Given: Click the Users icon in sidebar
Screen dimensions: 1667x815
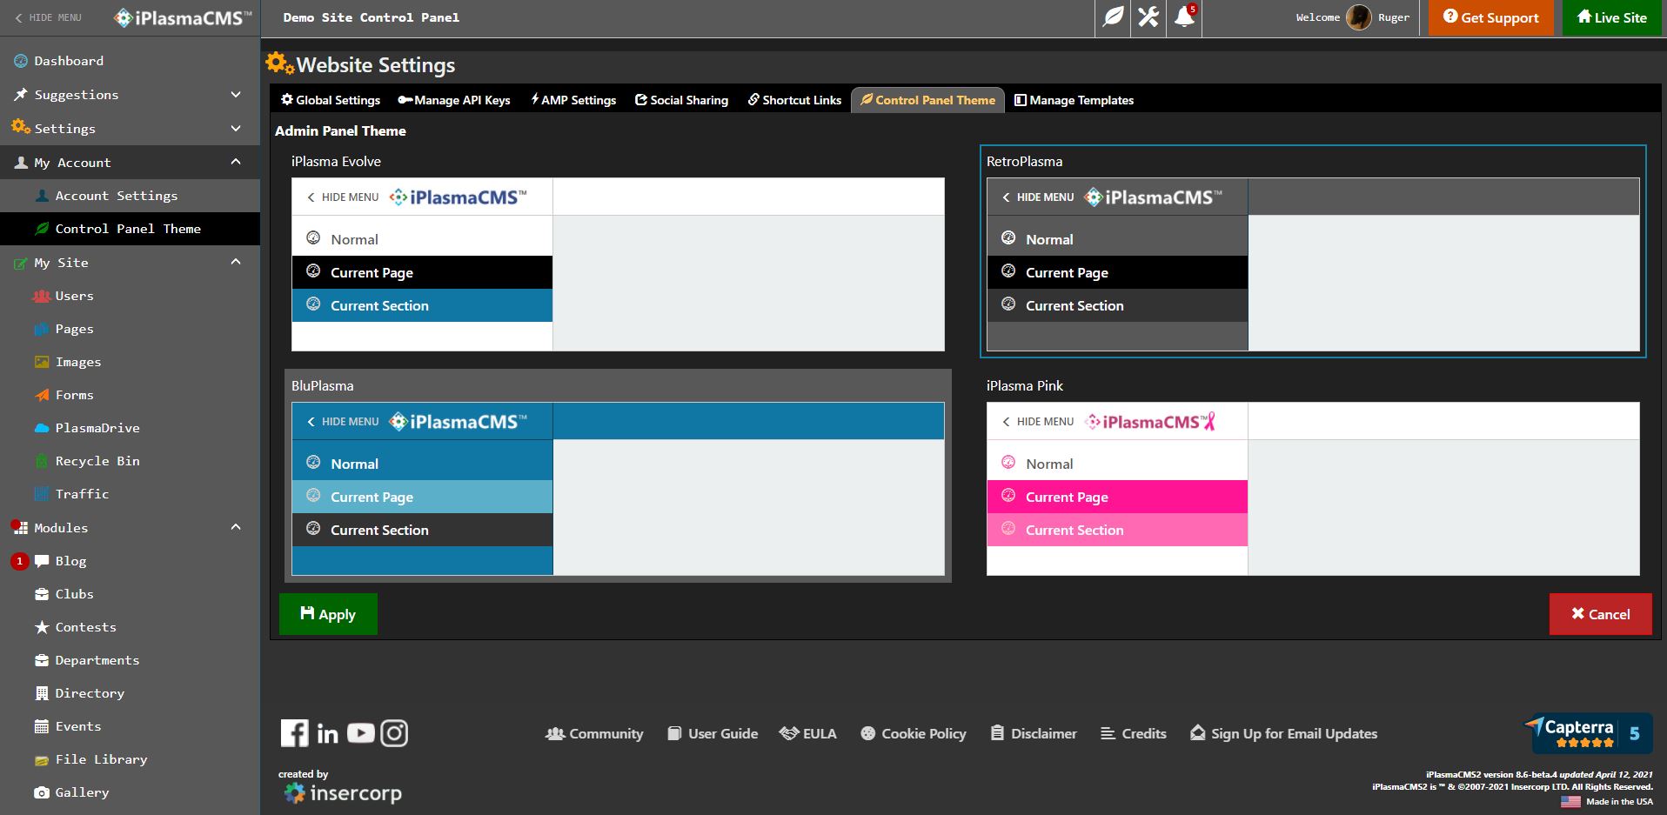Looking at the screenshot, I should tap(41, 296).
